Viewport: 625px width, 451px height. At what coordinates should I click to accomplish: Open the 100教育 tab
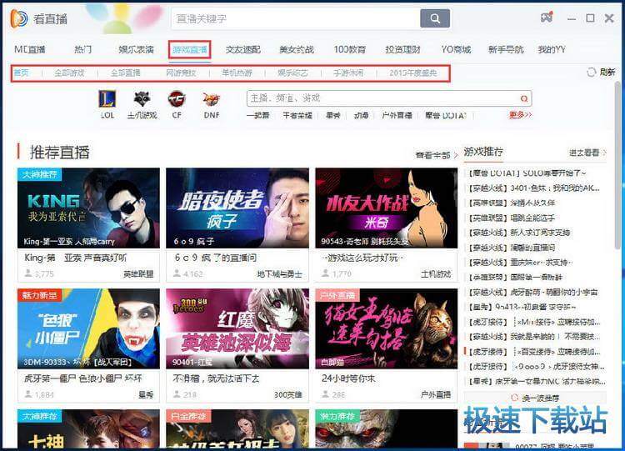click(349, 49)
